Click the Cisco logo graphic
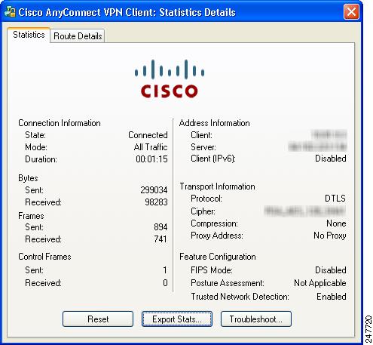The height and width of the screenshot is (345, 373). click(170, 79)
